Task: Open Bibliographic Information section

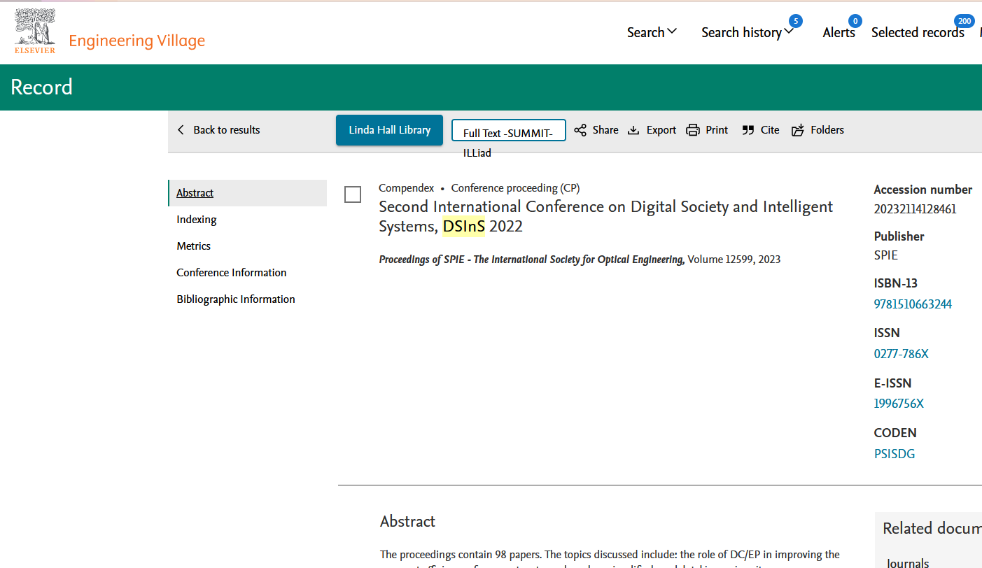Action: coord(236,299)
